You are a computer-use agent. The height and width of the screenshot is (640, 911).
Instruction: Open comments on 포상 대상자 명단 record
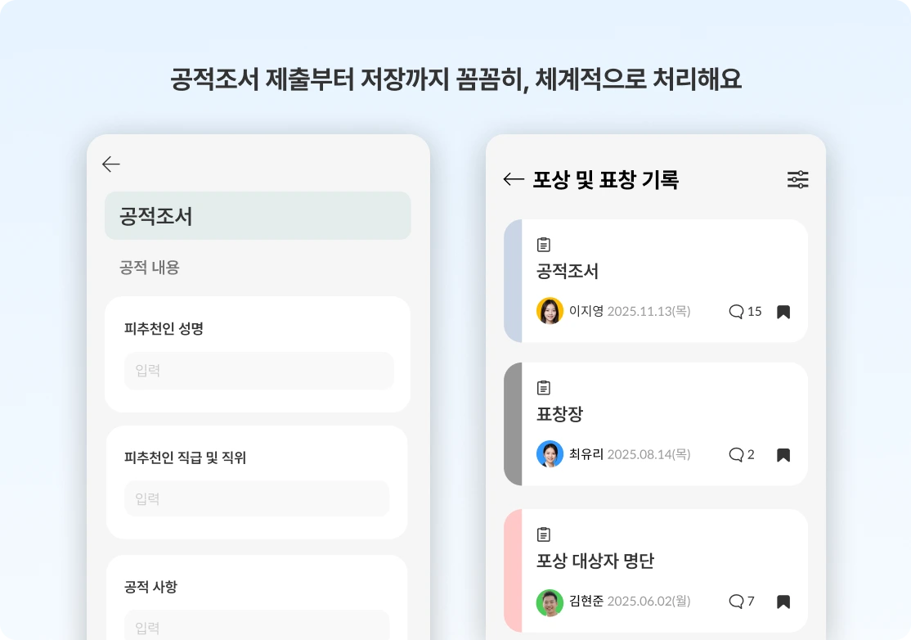pos(742,601)
